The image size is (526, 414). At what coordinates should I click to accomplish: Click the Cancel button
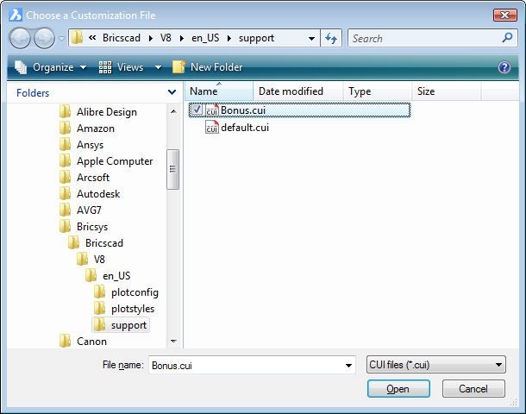click(473, 389)
